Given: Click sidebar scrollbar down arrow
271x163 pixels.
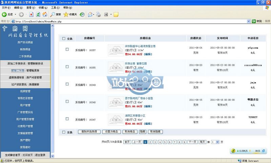Looking at the screenshot, I should point(53,156).
